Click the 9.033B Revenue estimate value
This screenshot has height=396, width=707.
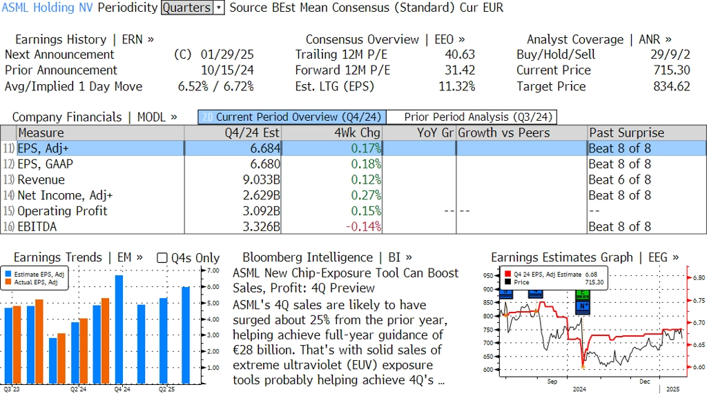pos(262,180)
